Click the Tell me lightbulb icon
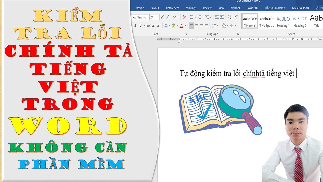 pyautogui.click(x=317, y=8)
